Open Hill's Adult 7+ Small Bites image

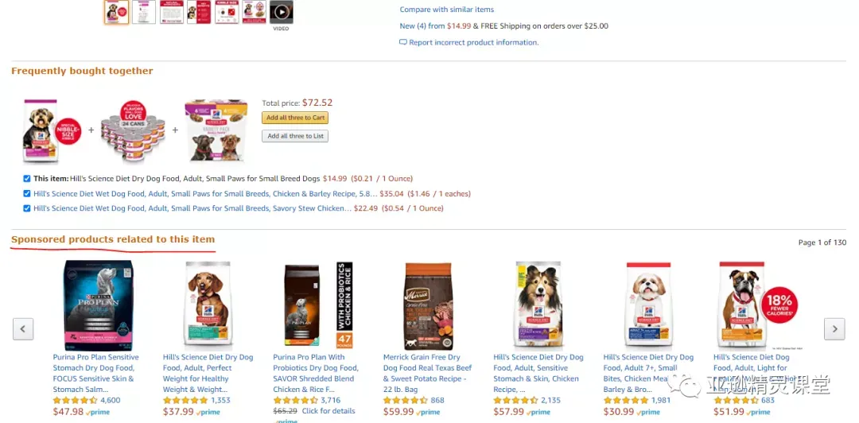point(648,306)
